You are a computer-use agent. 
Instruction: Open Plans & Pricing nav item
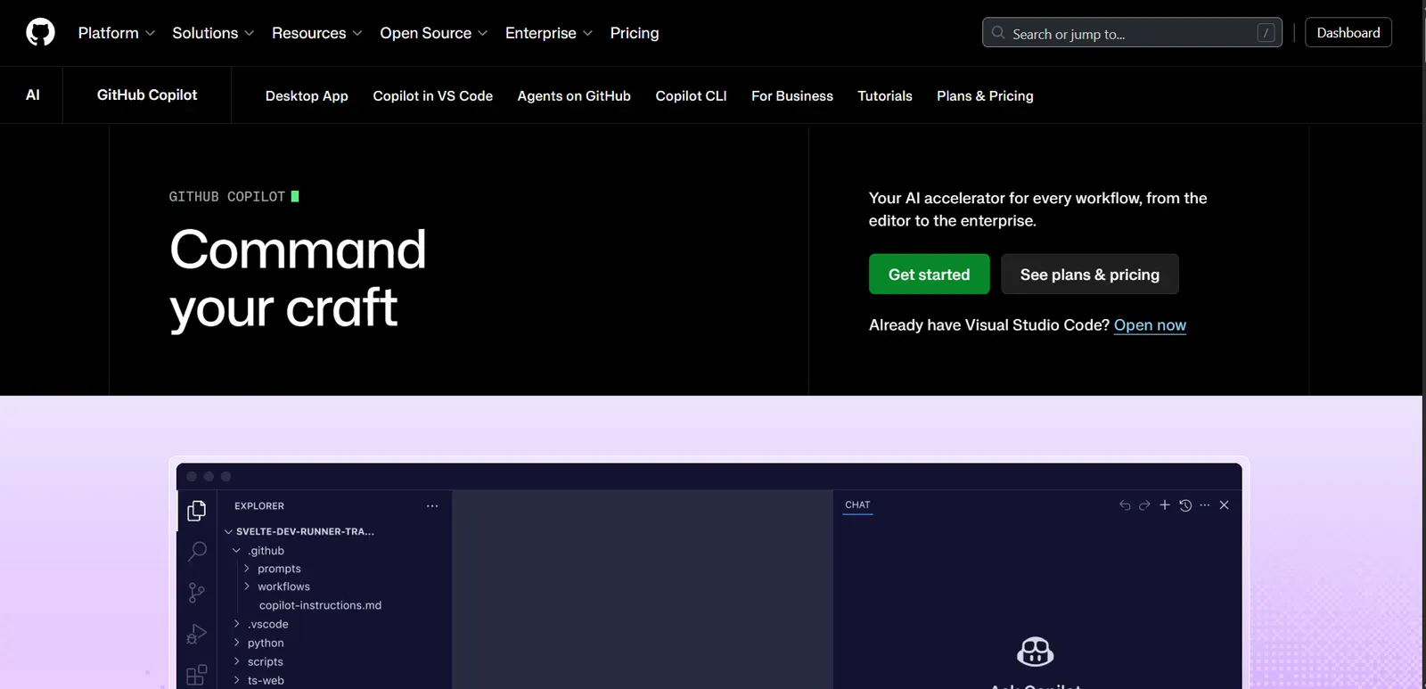coord(985,96)
